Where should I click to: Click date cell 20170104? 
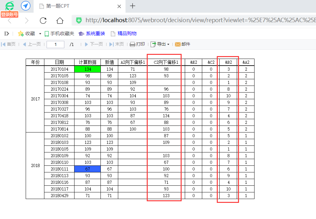point(59,69)
